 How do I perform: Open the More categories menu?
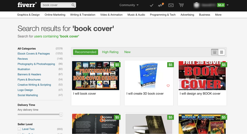click(x=218, y=15)
